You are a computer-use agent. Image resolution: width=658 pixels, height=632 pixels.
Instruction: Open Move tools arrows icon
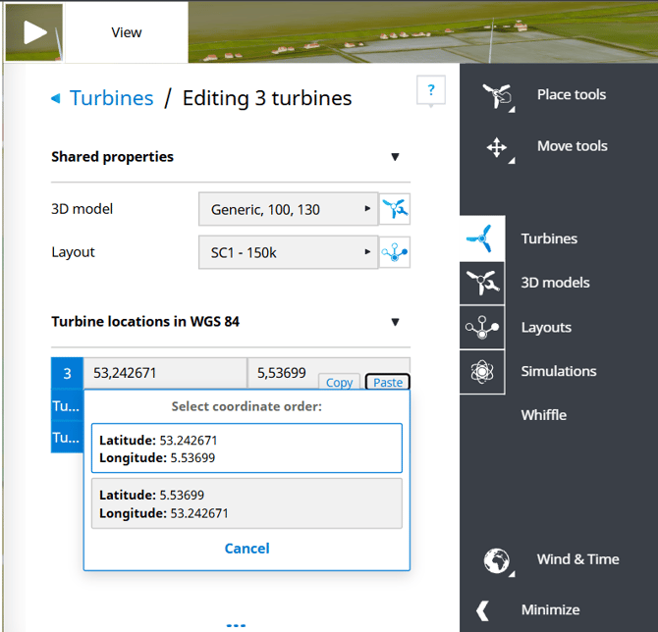click(x=497, y=147)
